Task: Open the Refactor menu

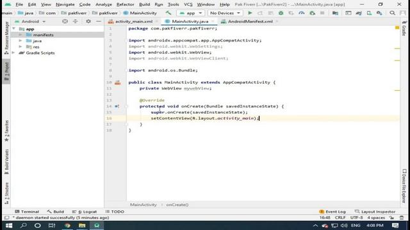Action: 126,4
